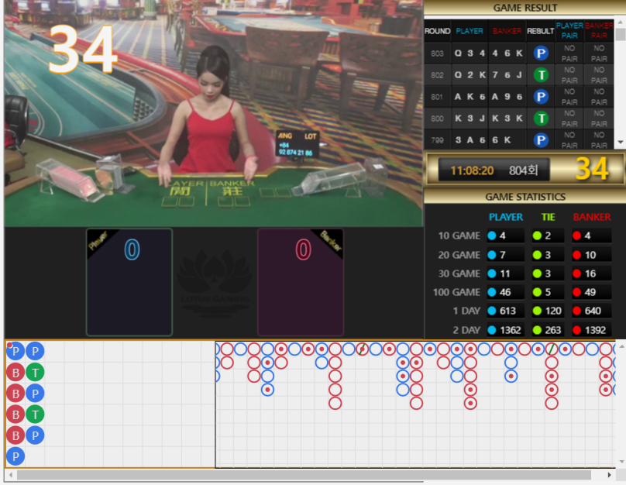Click the blue P result icon for round 799
The height and width of the screenshot is (485, 626).
[541, 140]
